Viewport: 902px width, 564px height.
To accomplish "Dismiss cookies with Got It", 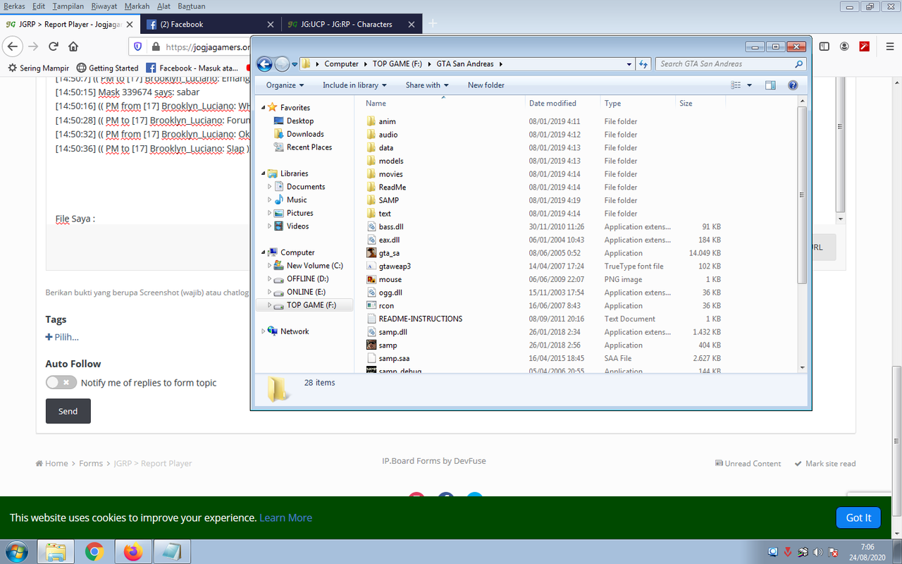I will (x=858, y=517).
